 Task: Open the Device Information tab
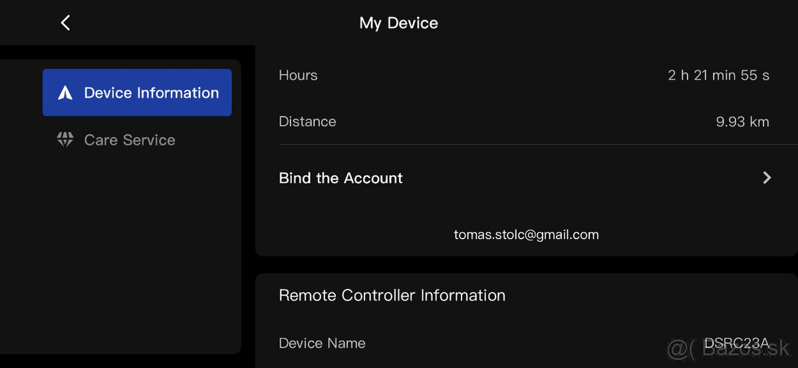click(137, 93)
